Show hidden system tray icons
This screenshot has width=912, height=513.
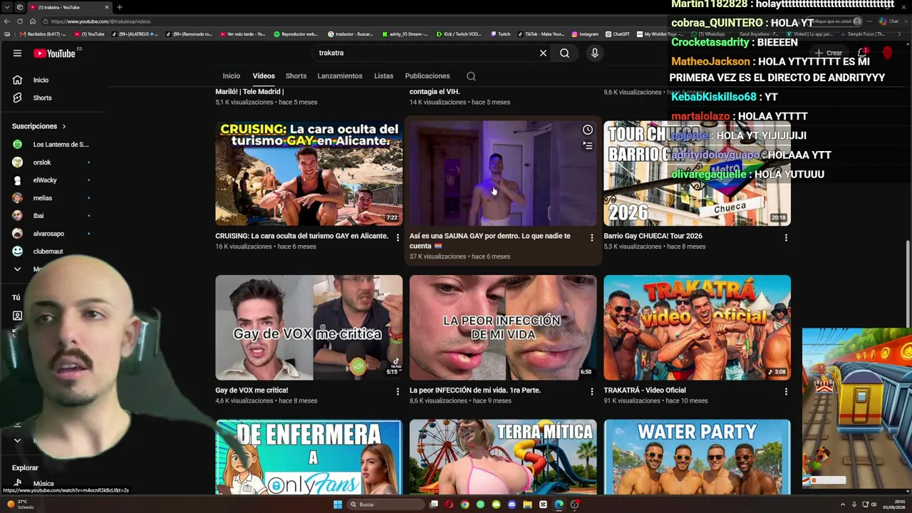(843, 504)
